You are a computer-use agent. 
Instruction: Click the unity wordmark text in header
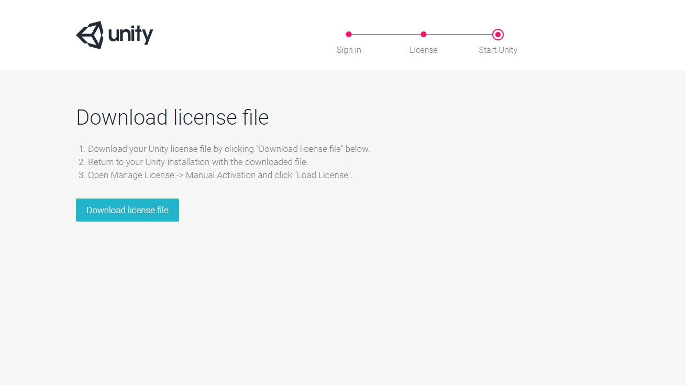[130, 35]
